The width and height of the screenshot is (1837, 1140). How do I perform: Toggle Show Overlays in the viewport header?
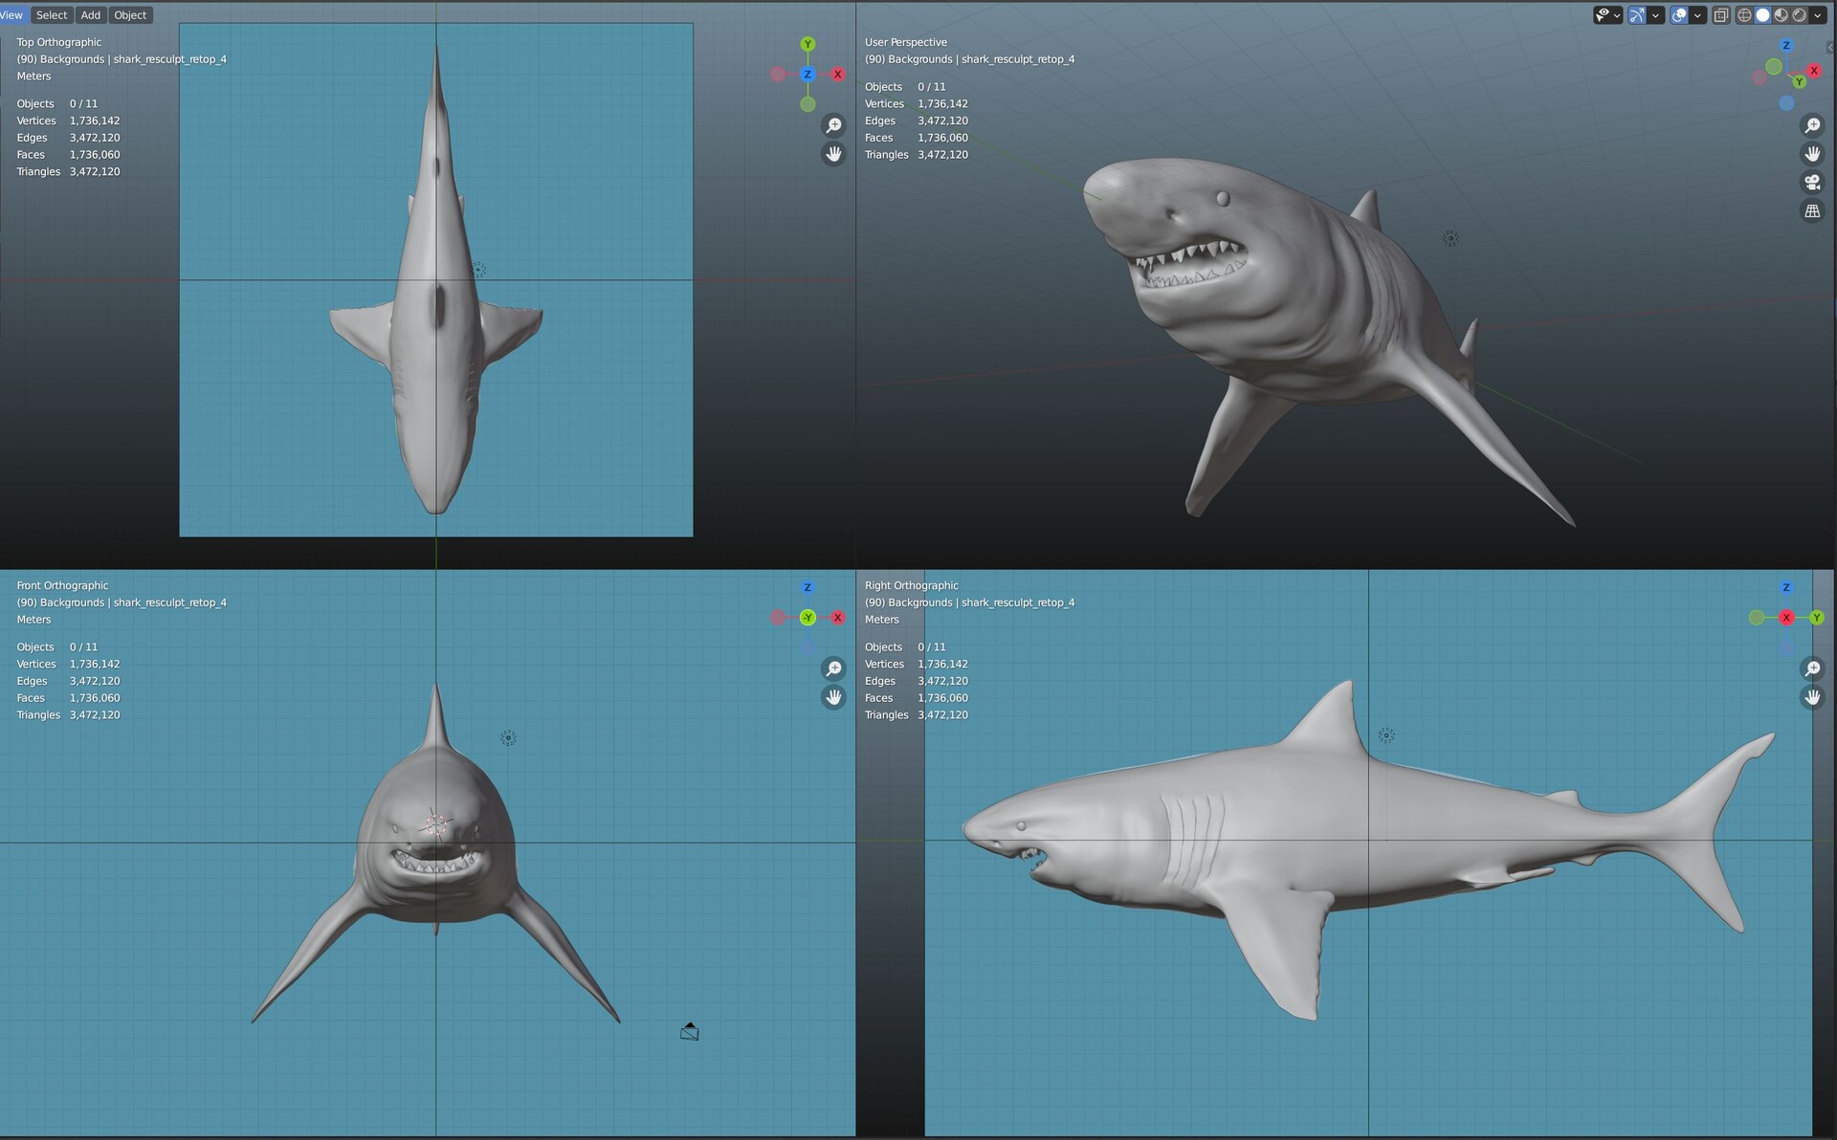[1678, 14]
